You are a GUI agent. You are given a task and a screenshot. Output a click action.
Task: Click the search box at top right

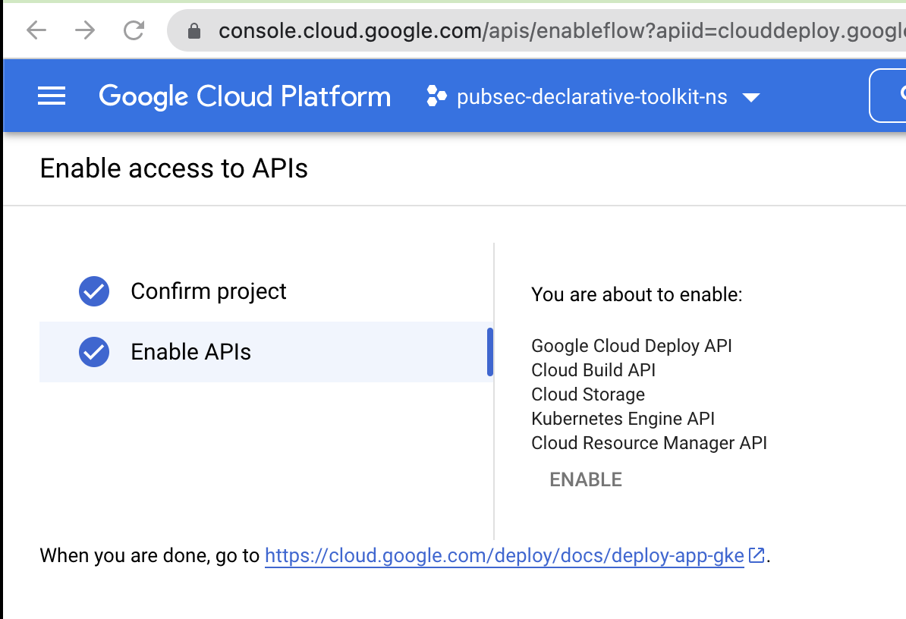tap(889, 96)
